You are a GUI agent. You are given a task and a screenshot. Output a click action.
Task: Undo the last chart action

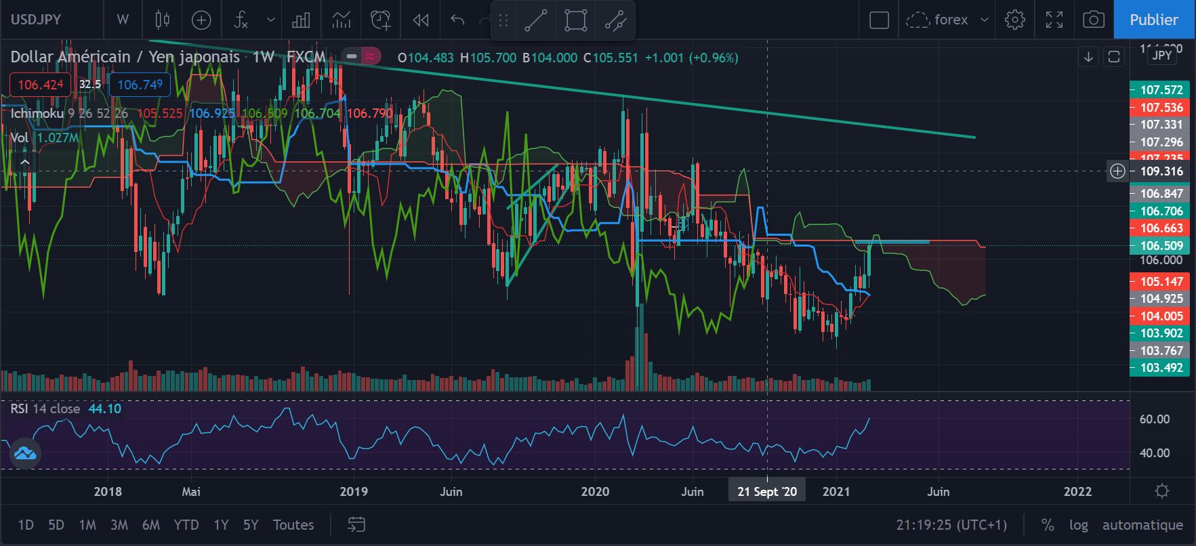pyautogui.click(x=457, y=20)
